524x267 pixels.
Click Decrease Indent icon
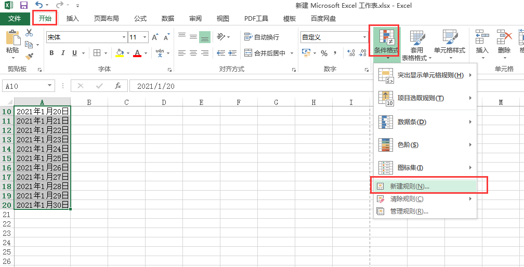point(221,53)
